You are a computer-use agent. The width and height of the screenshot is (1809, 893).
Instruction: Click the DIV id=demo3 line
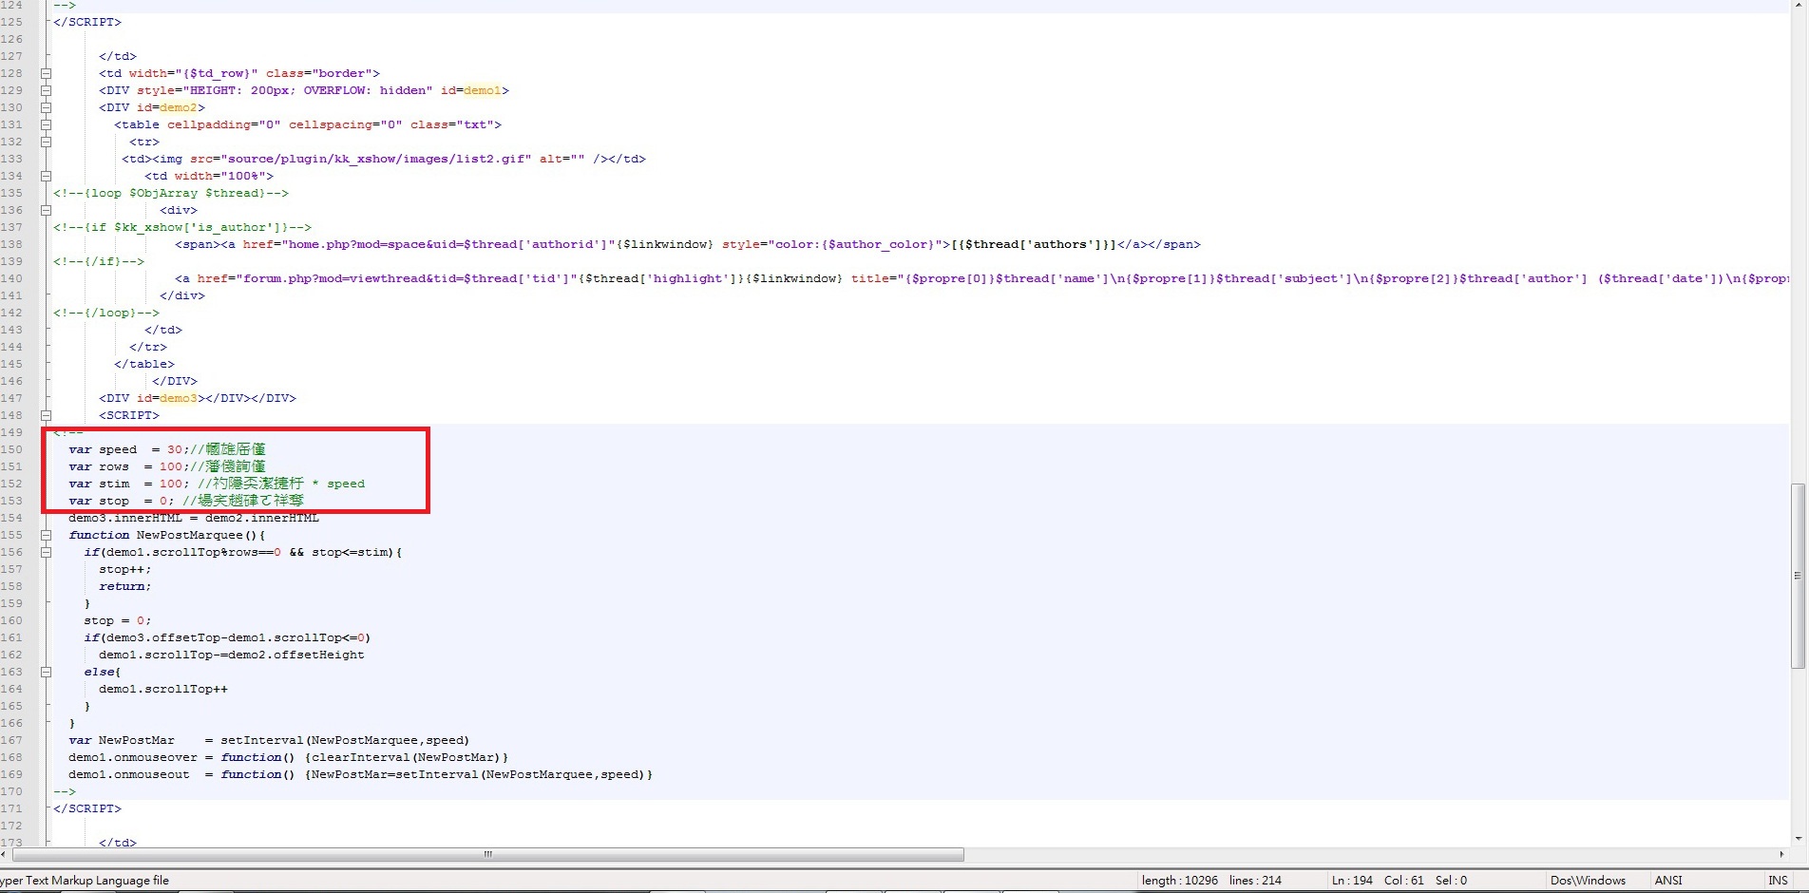click(x=198, y=398)
